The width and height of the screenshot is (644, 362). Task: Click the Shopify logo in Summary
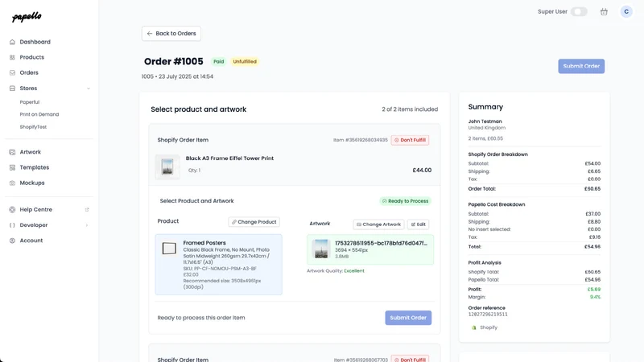coord(474,327)
